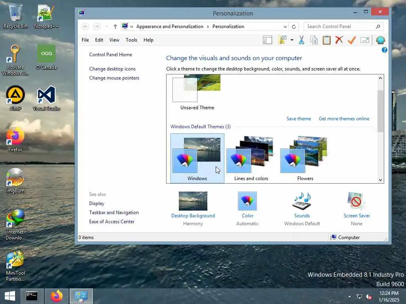Open the Help menu
Viewport: 406px width, 304px height.
coord(148,40)
